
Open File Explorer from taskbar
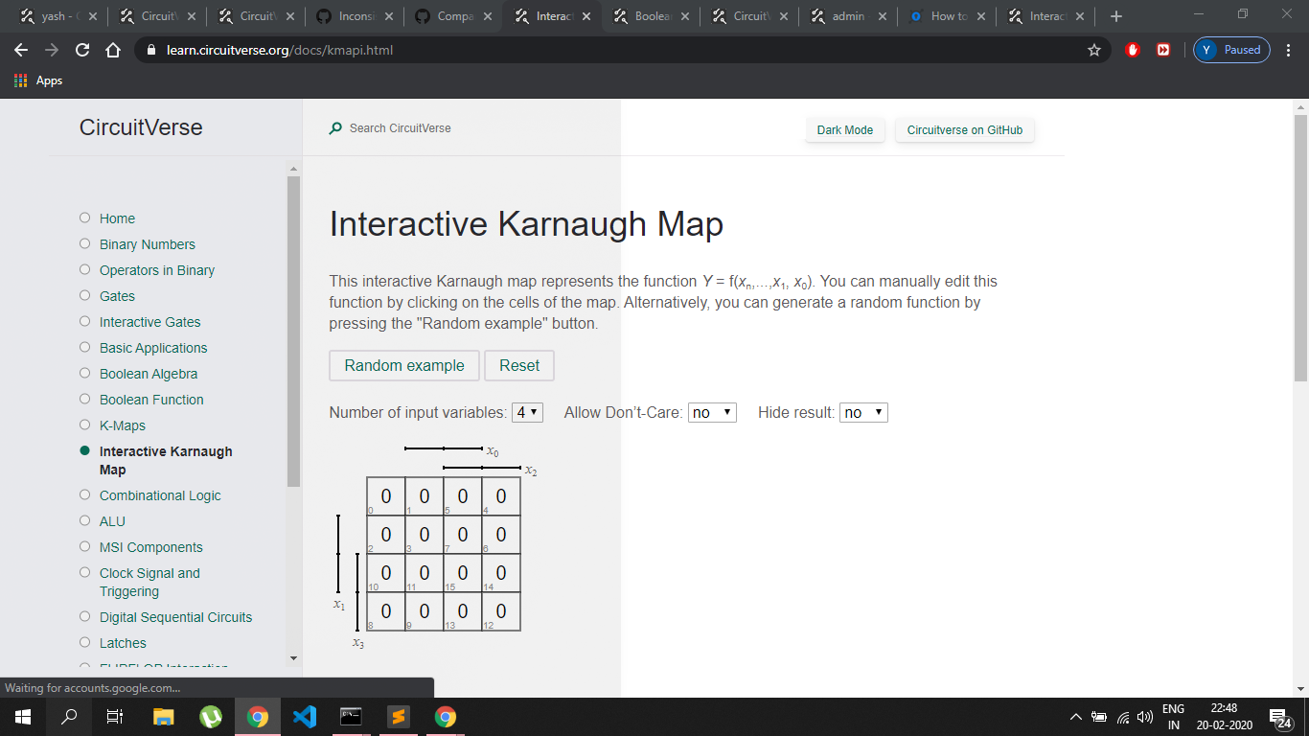click(164, 717)
